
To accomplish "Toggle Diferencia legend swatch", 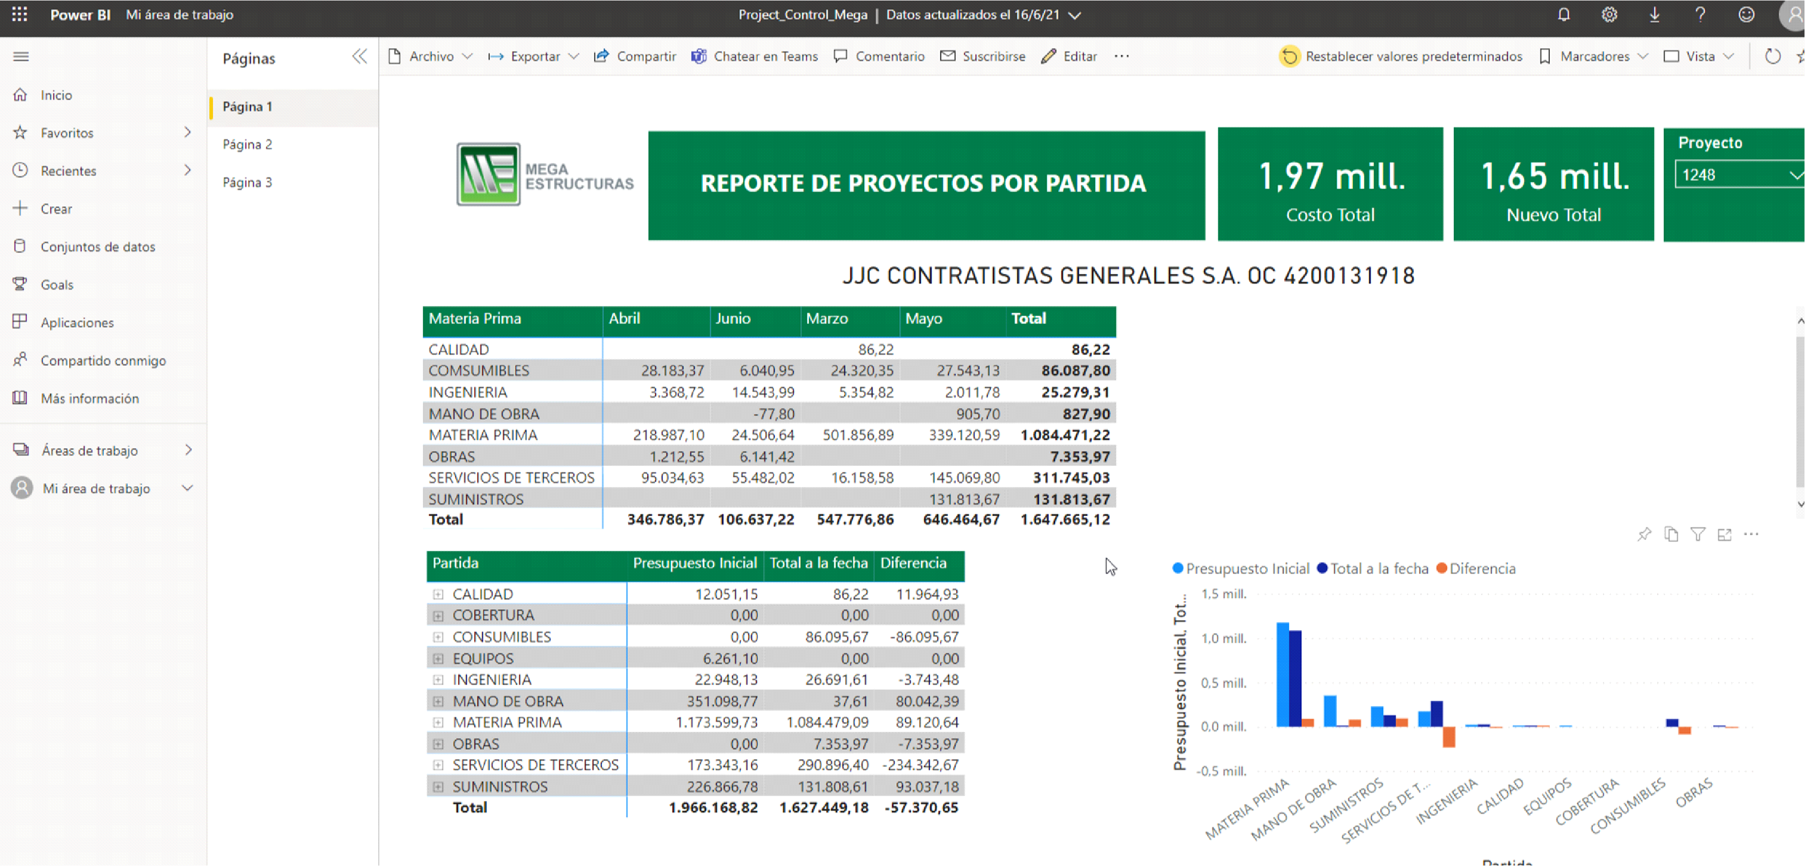I will pyautogui.click(x=1441, y=568).
